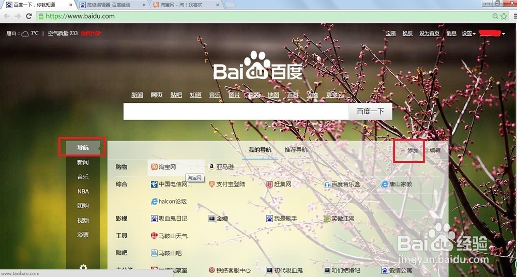Select the NBA sidebar item

(x=83, y=191)
